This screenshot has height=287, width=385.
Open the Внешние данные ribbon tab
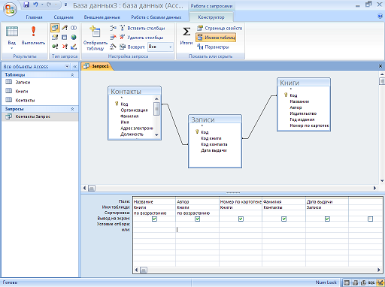[x=102, y=17]
